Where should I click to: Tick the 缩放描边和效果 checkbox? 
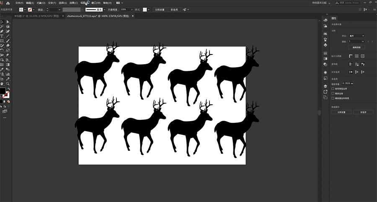(333, 98)
